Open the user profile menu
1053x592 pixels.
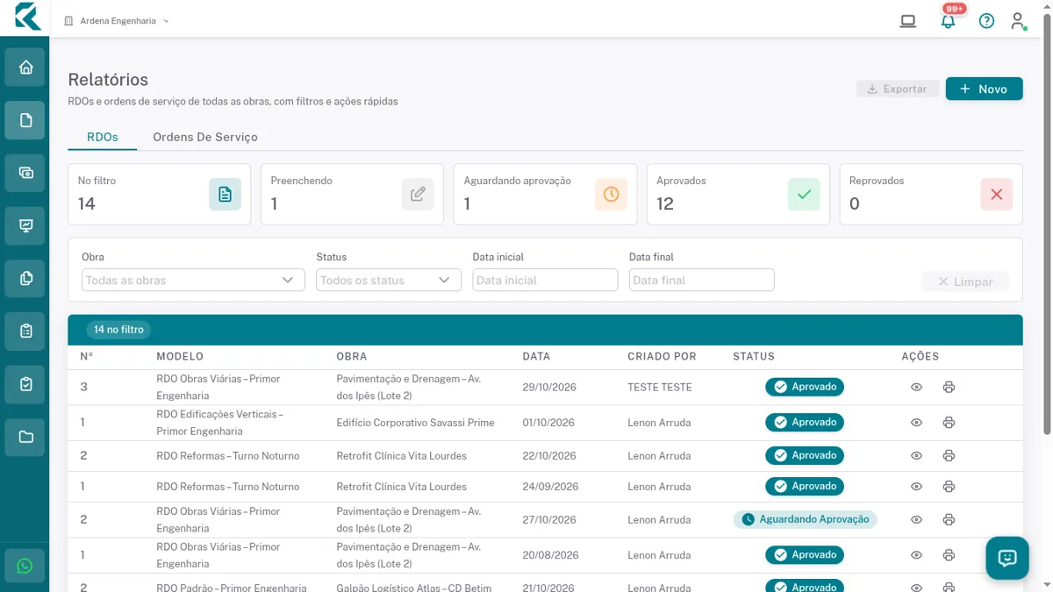(1018, 21)
